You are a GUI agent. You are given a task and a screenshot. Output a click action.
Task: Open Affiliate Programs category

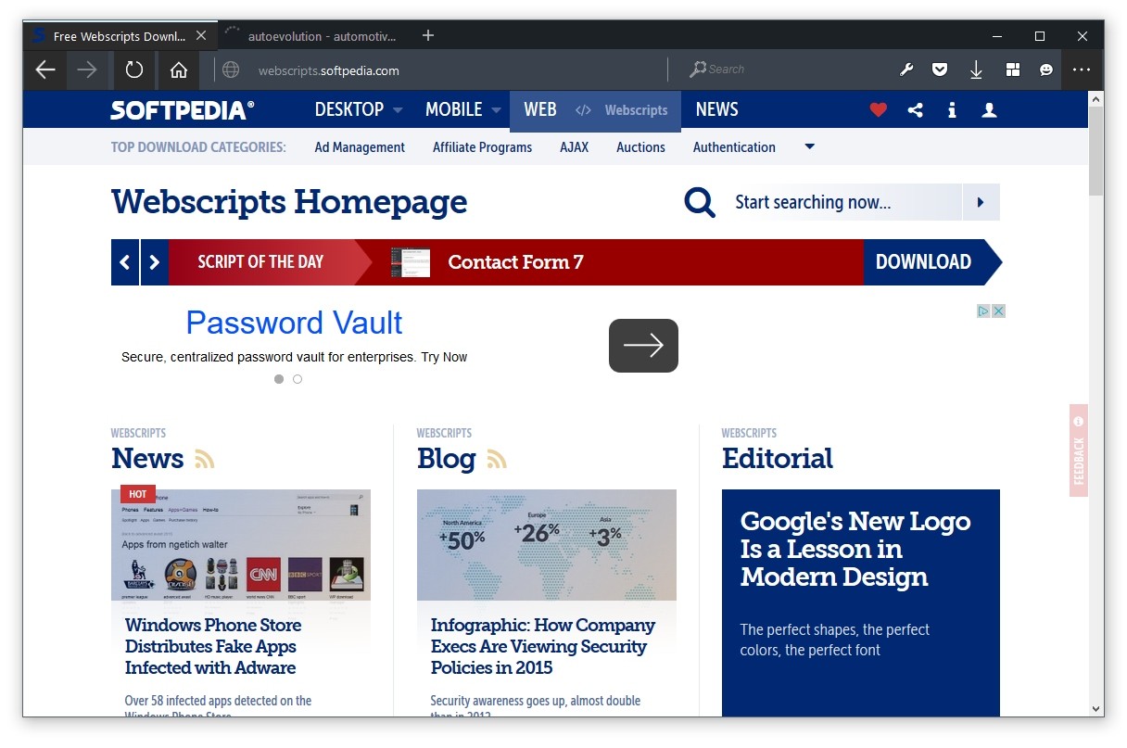pyautogui.click(x=482, y=147)
